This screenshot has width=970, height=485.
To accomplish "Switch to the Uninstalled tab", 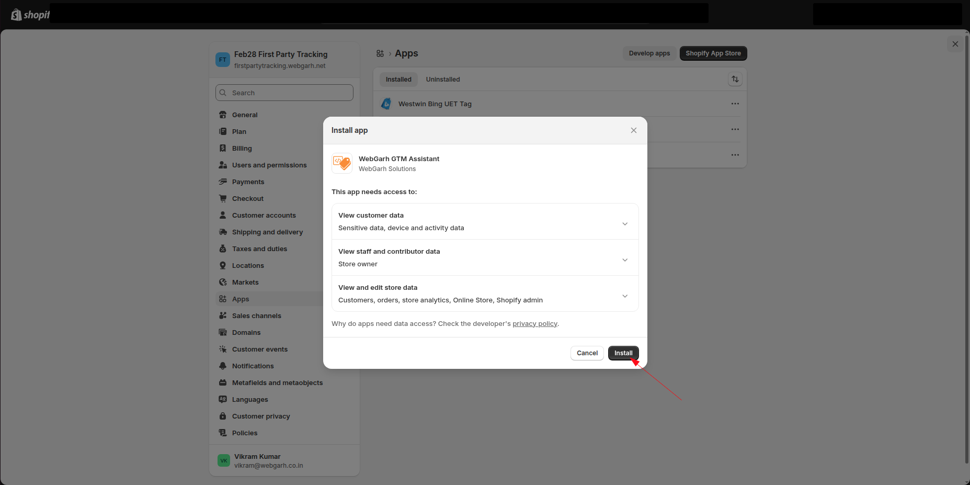I will pos(443,80).
